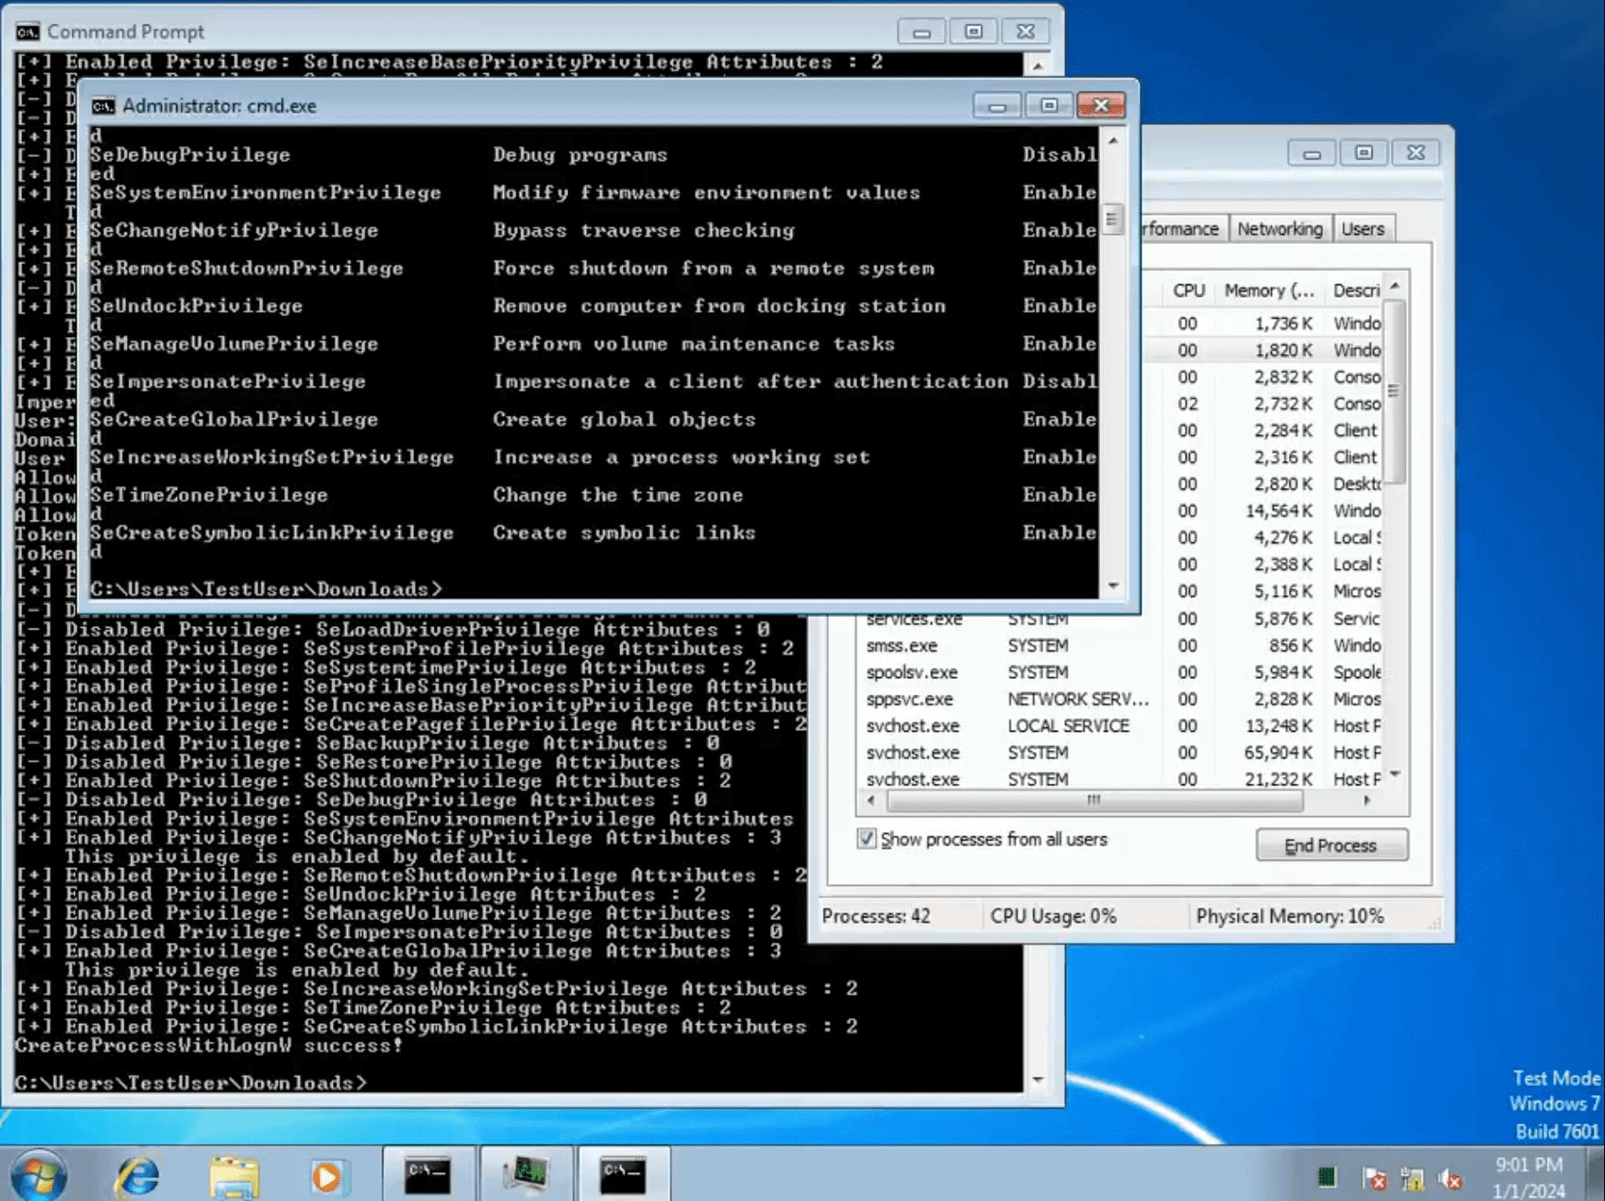The image size is (1605, 1201).
Task: Click the SeDebugPrivilege line in cmd.exe
Action: click(x=593, y=155)
